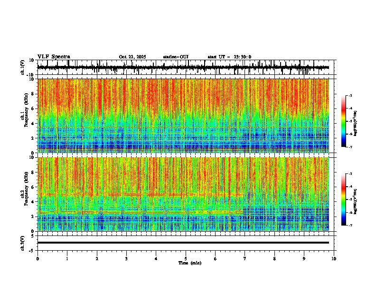The width and height of the screenshot is (376, 290).
Task: Click time axis tick label "7"
Action: click(245, 259)
